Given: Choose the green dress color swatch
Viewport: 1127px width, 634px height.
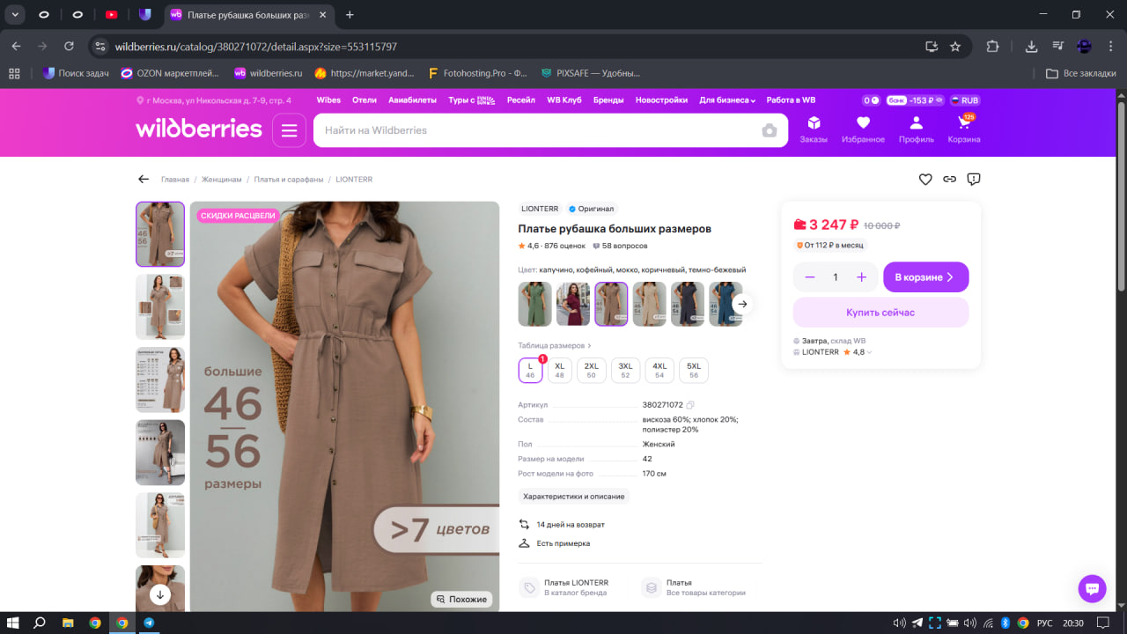Looking at the screenshot, I should tap(535, 304).
